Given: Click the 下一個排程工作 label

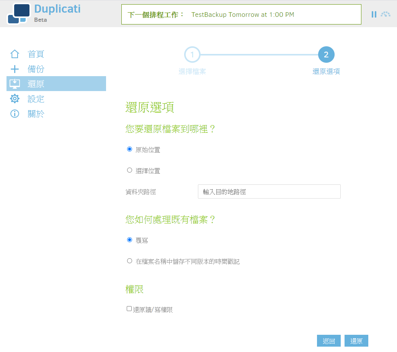Looking at the screenshot, I should [155, 15].
